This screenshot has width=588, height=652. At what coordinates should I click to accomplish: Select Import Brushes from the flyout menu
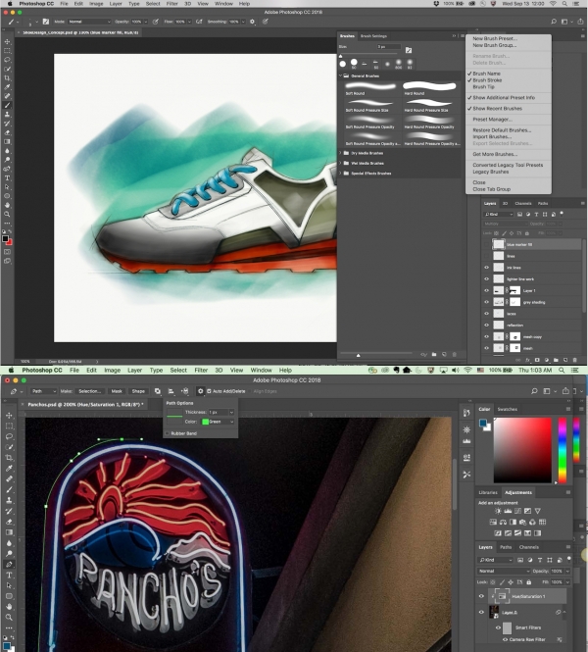492,137
